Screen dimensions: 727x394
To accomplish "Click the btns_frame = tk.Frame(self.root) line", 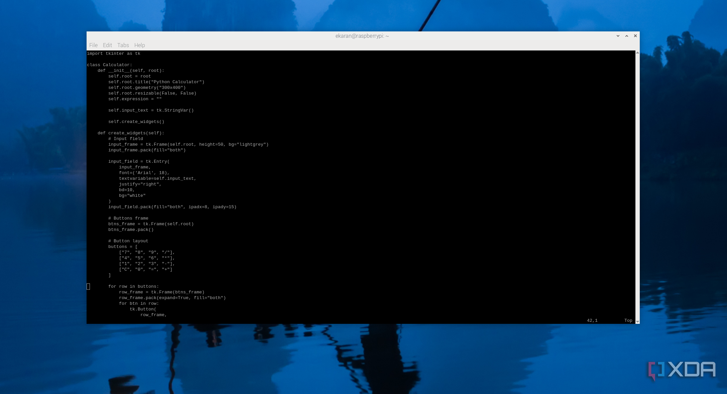I will [x=151, y=224].
